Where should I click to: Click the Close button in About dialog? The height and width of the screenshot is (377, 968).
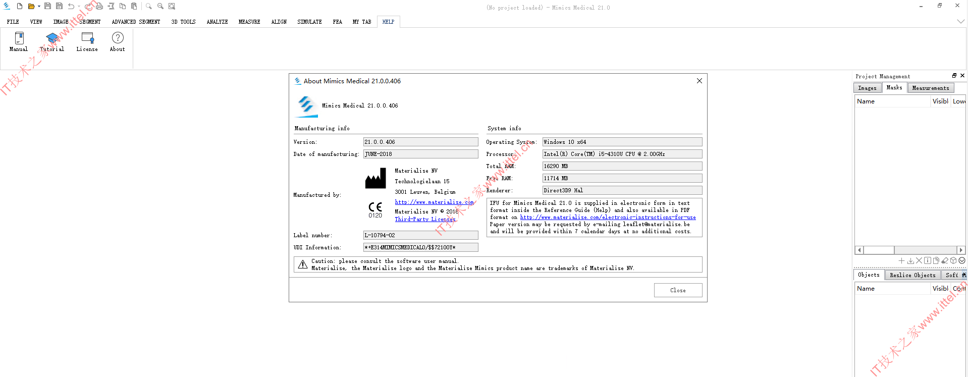(678, 290)
